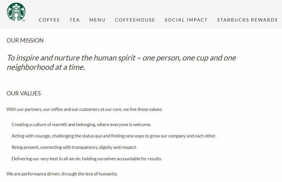Click the value about warmth and belonging
Image resolution: width=282 pixels, height=182 pixels.
tap(82, 125)
